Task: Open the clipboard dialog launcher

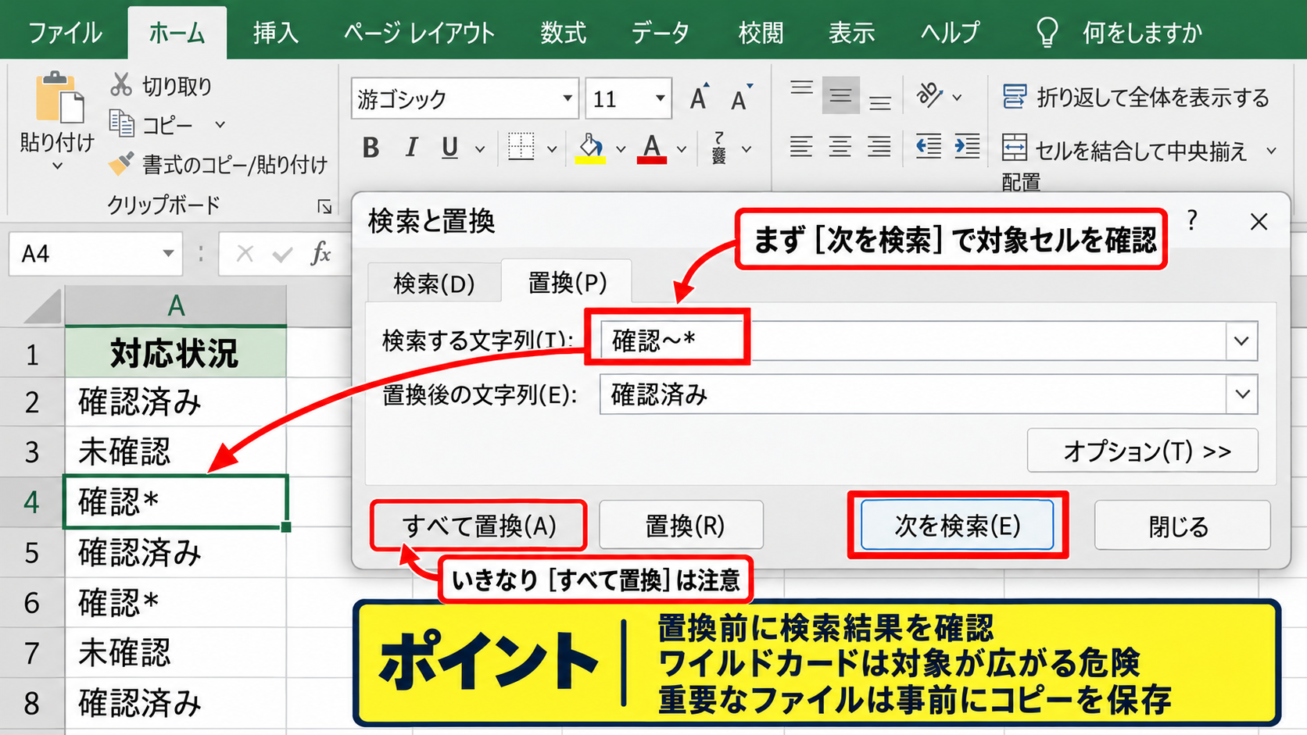Action: pos(324,206)
